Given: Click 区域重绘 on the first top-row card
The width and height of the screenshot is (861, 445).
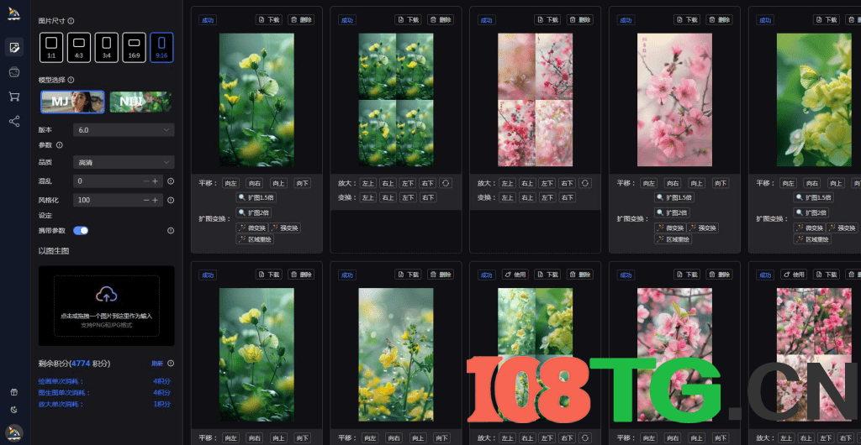Looking at the screenshot, I should pos(255,239).
